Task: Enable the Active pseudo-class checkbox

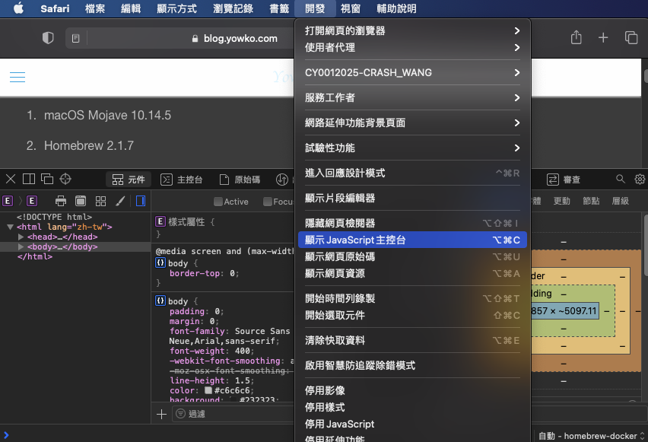Action: click(218, 202)
